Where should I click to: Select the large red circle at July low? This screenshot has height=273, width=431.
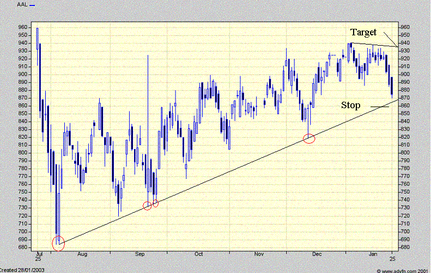coord(59,243)
